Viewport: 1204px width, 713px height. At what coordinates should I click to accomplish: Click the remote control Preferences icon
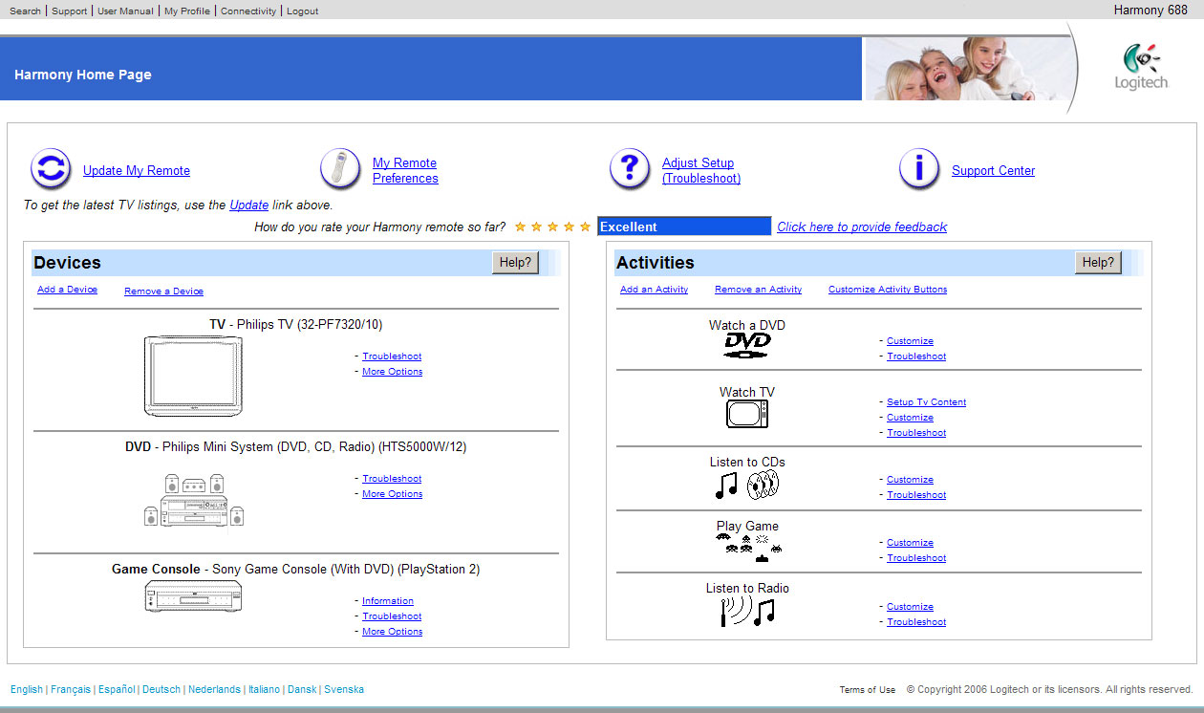340,170
